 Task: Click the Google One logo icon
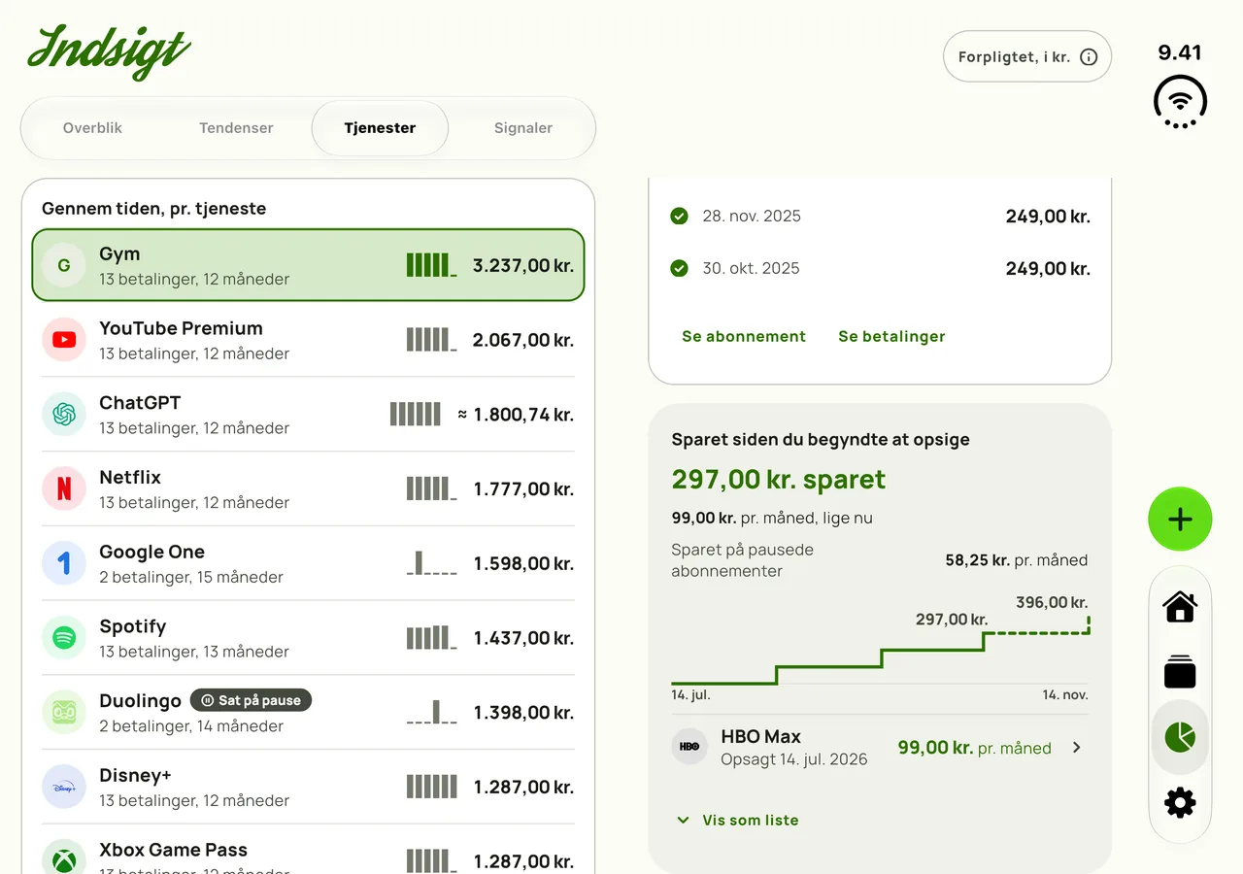[x=64, y=563]
